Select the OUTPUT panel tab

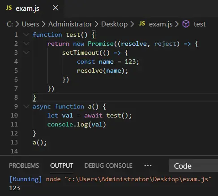62,166
